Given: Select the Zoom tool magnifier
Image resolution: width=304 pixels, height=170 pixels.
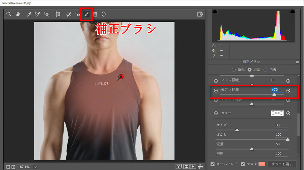Looking at the screenshot, I should [x=9, y=14].
